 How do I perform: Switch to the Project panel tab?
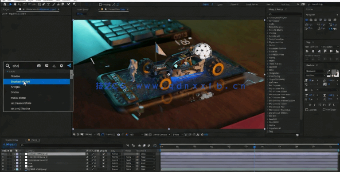pyautogui.click(x=6, y=9)
